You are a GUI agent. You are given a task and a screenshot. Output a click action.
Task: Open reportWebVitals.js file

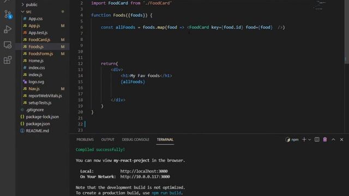click(x=45, y=96)
